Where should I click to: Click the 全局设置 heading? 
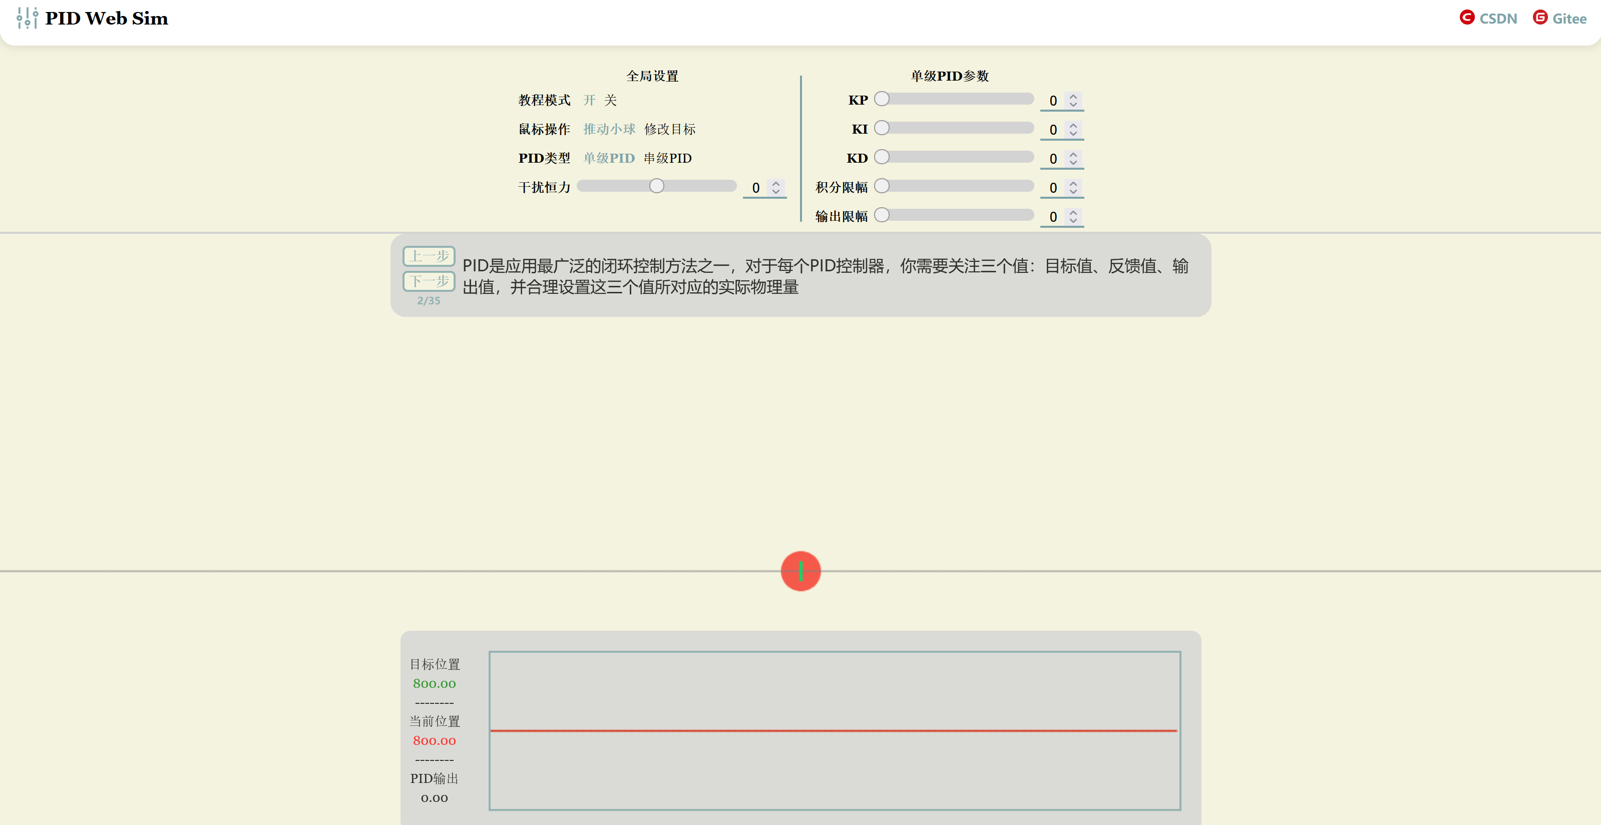pyautogui.click(x=652, y=76)
